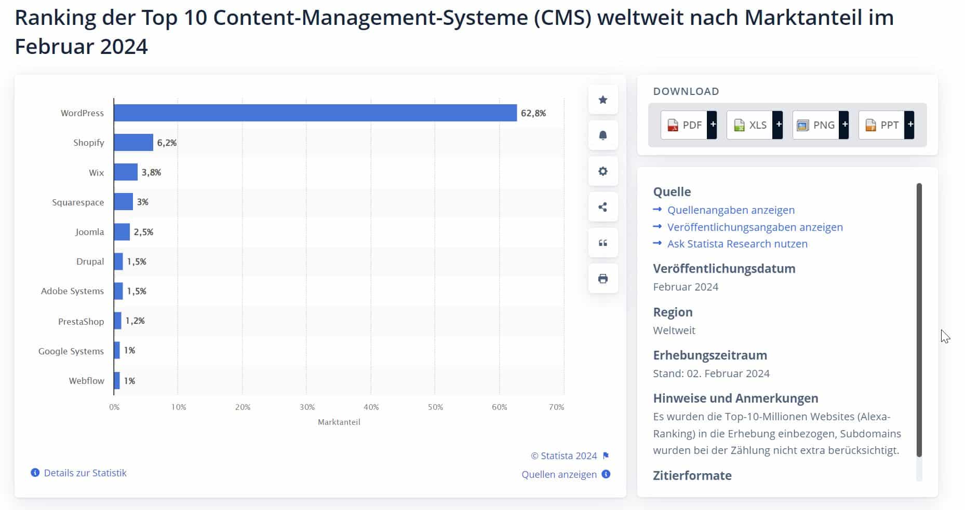Click the Hinweise und Anmerkungen heading

coord(735,398)
